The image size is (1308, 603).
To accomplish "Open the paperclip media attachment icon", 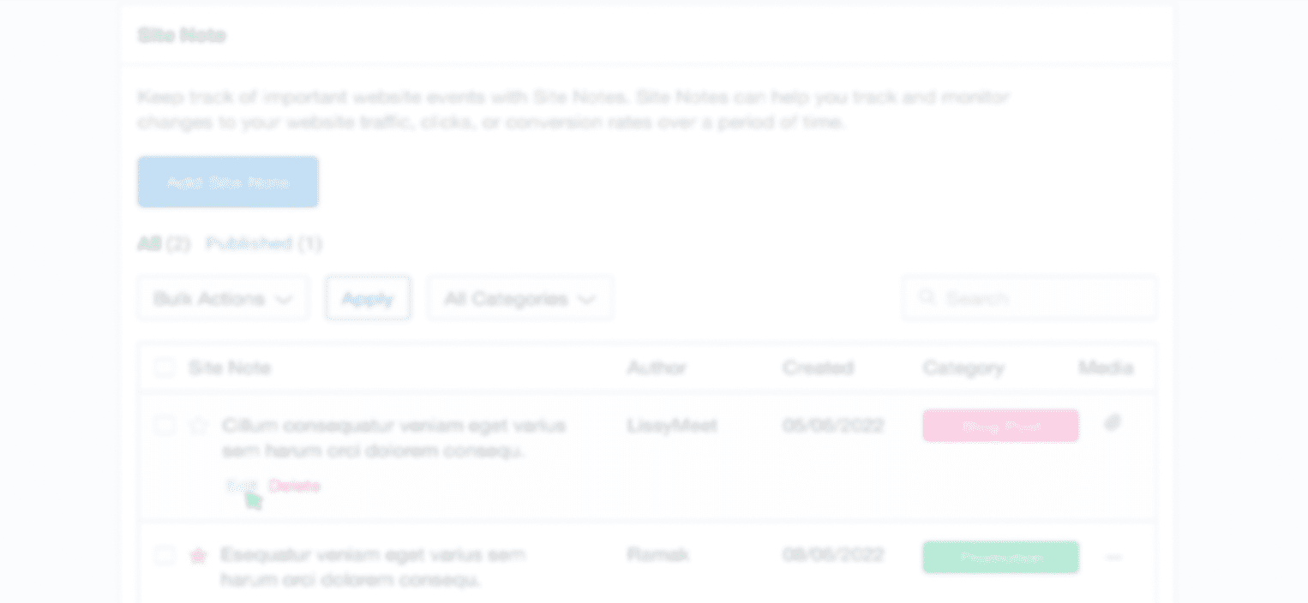I will coord(1113,422).
